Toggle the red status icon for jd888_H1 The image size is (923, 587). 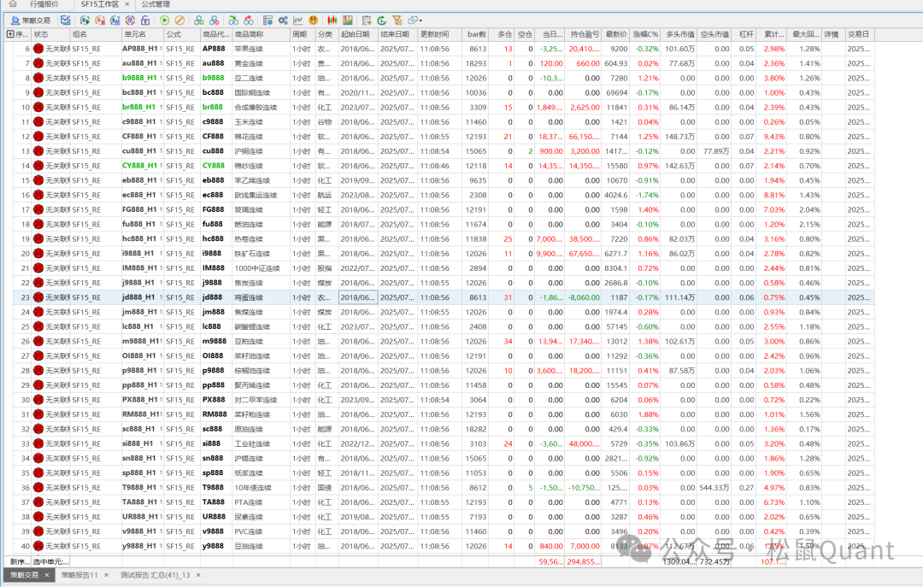tap(38, 297)
